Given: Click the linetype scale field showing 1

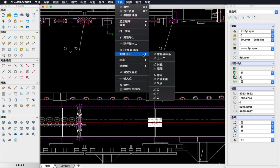Looking at the screenshot, I should coord(256,44).
